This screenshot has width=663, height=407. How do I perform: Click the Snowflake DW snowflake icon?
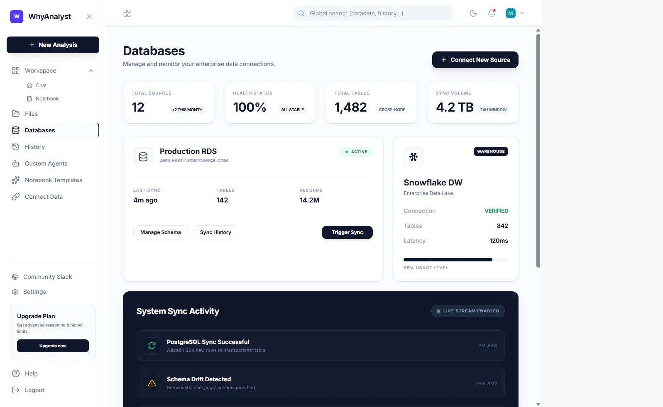(413, 157)
